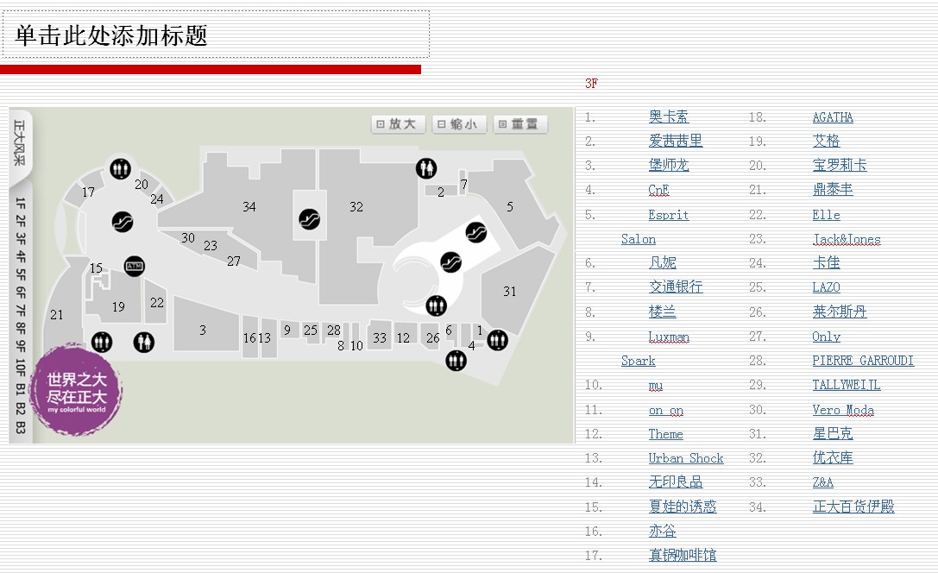Click the ATM icon near shop 15
938x573 pixels.
(134, 266)
